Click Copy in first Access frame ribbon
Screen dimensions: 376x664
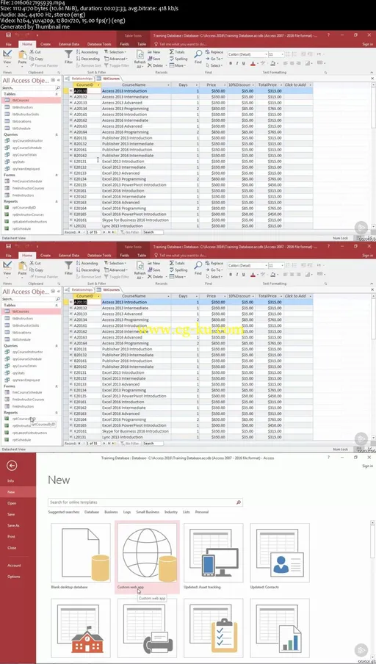click(37, 59)
